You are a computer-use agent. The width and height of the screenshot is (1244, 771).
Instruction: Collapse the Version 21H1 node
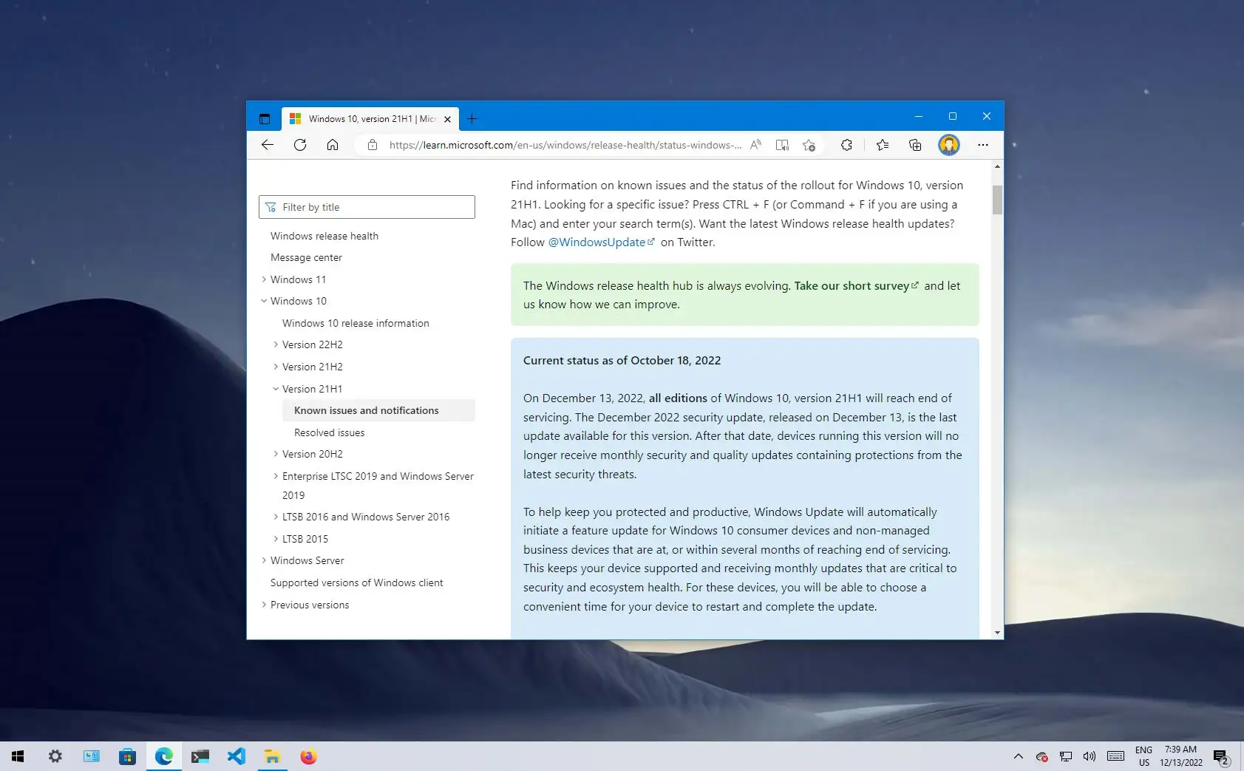[276, 389]
